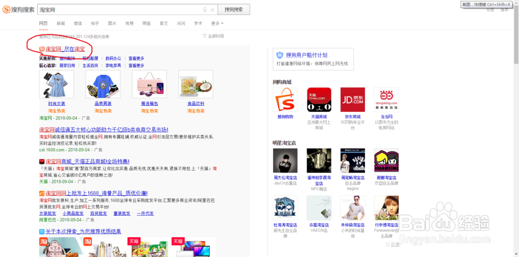Select the 网页 tab
519x257 pixels.
[44, 23]
